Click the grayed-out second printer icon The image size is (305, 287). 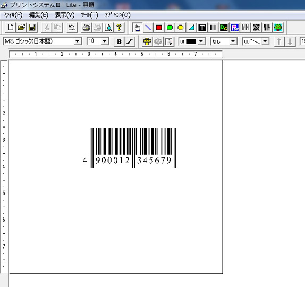pyautogui.click(x=97, y=28)
